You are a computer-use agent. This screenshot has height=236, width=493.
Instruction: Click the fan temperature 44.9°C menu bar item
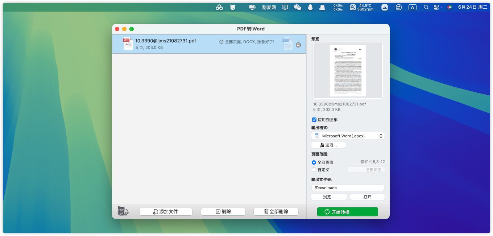coord(361,7)
